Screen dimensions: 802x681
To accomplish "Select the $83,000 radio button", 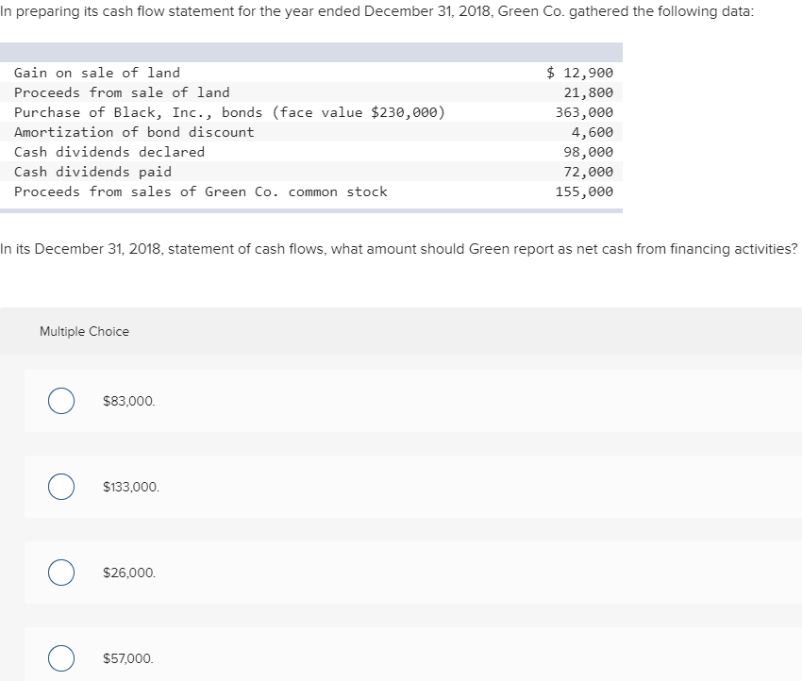I will [x=60, y=401].
